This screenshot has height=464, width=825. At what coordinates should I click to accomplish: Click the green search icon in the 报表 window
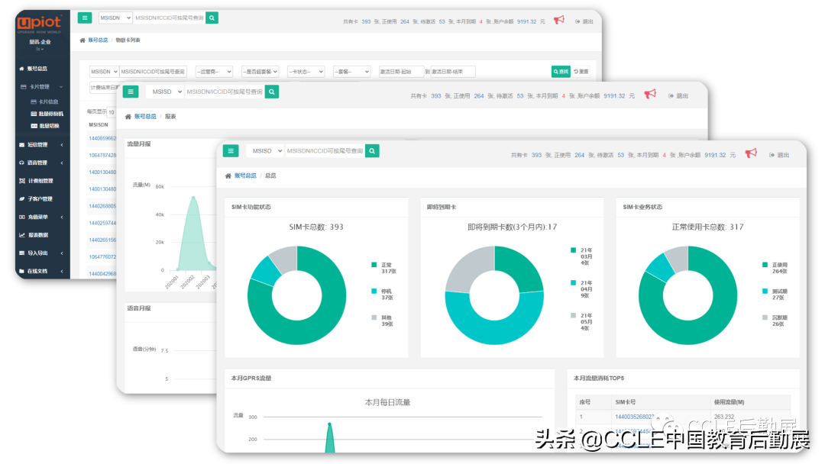point(271,92)
